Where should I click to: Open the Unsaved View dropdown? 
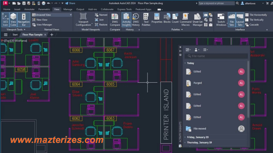[x=52, y=15]
